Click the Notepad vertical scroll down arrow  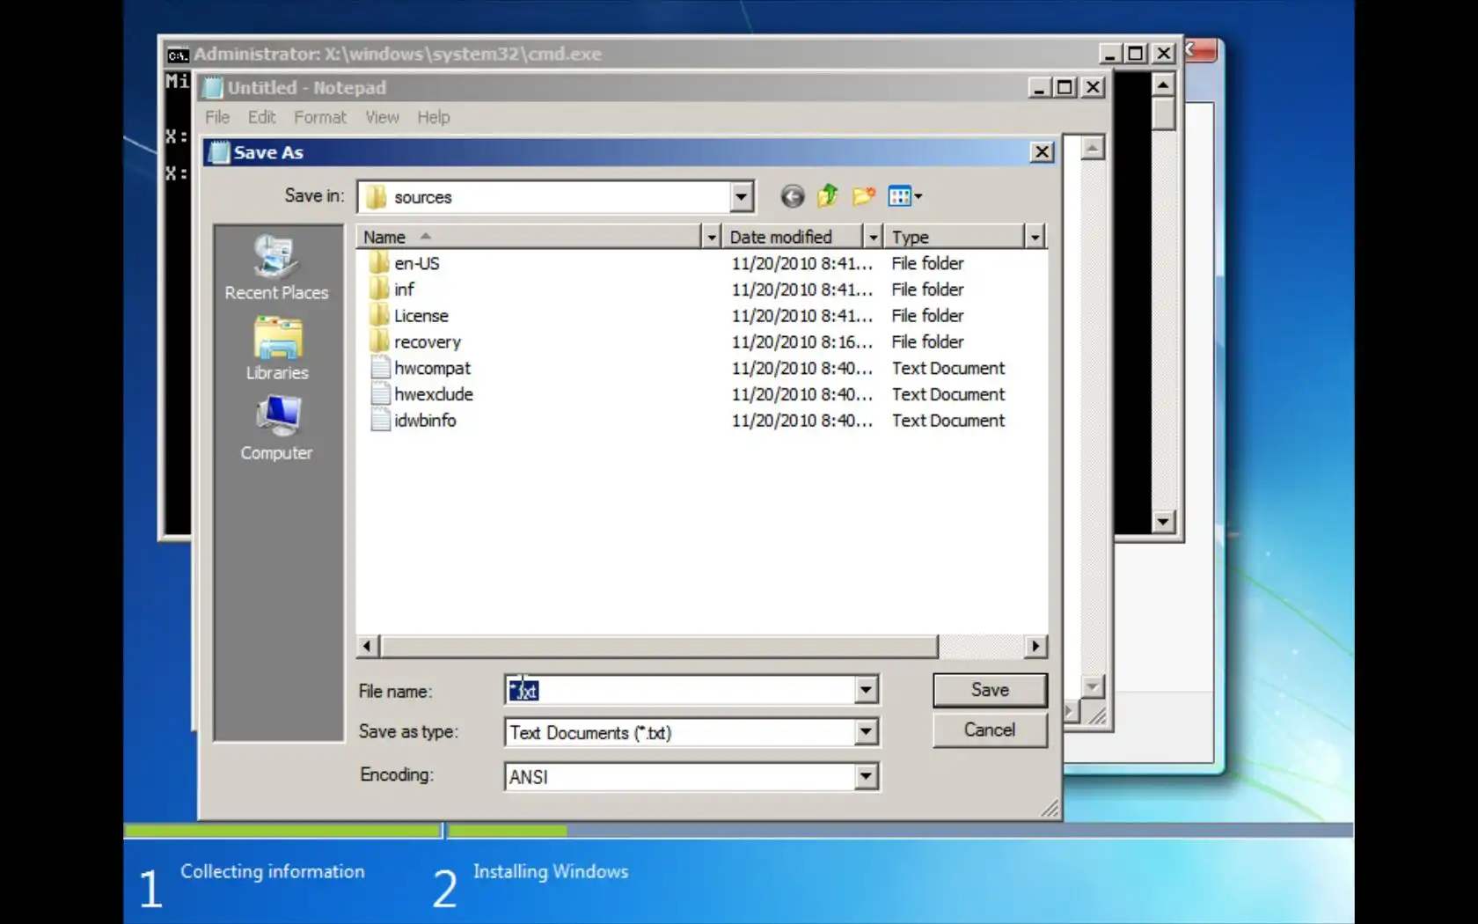pos(1092,686)
